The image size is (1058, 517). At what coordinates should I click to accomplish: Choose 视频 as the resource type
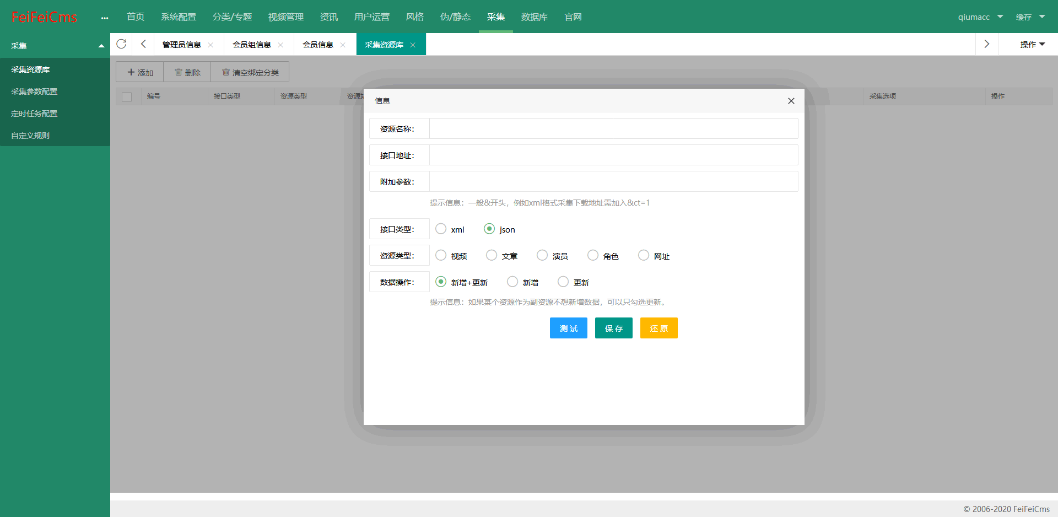tap(441, 255)
